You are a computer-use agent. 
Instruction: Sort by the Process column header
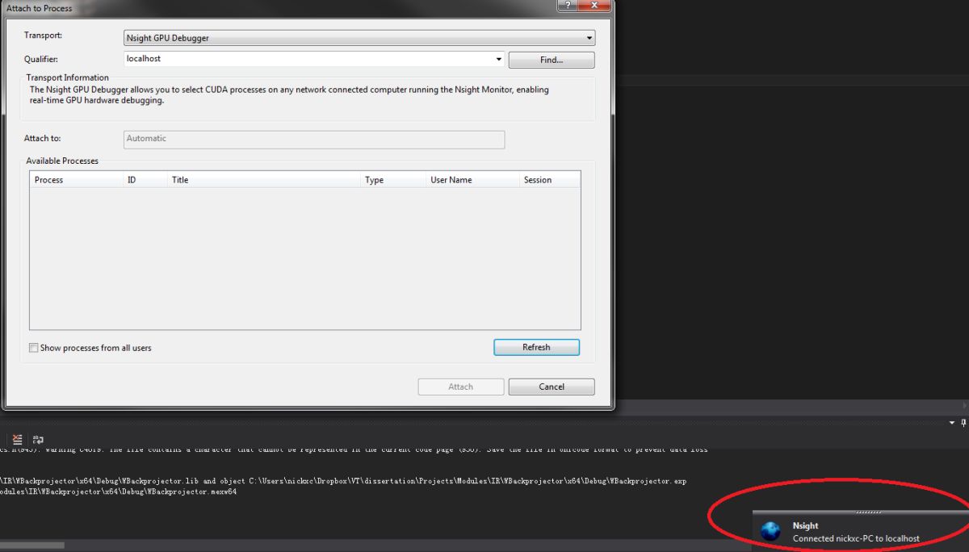pos(76,180)
